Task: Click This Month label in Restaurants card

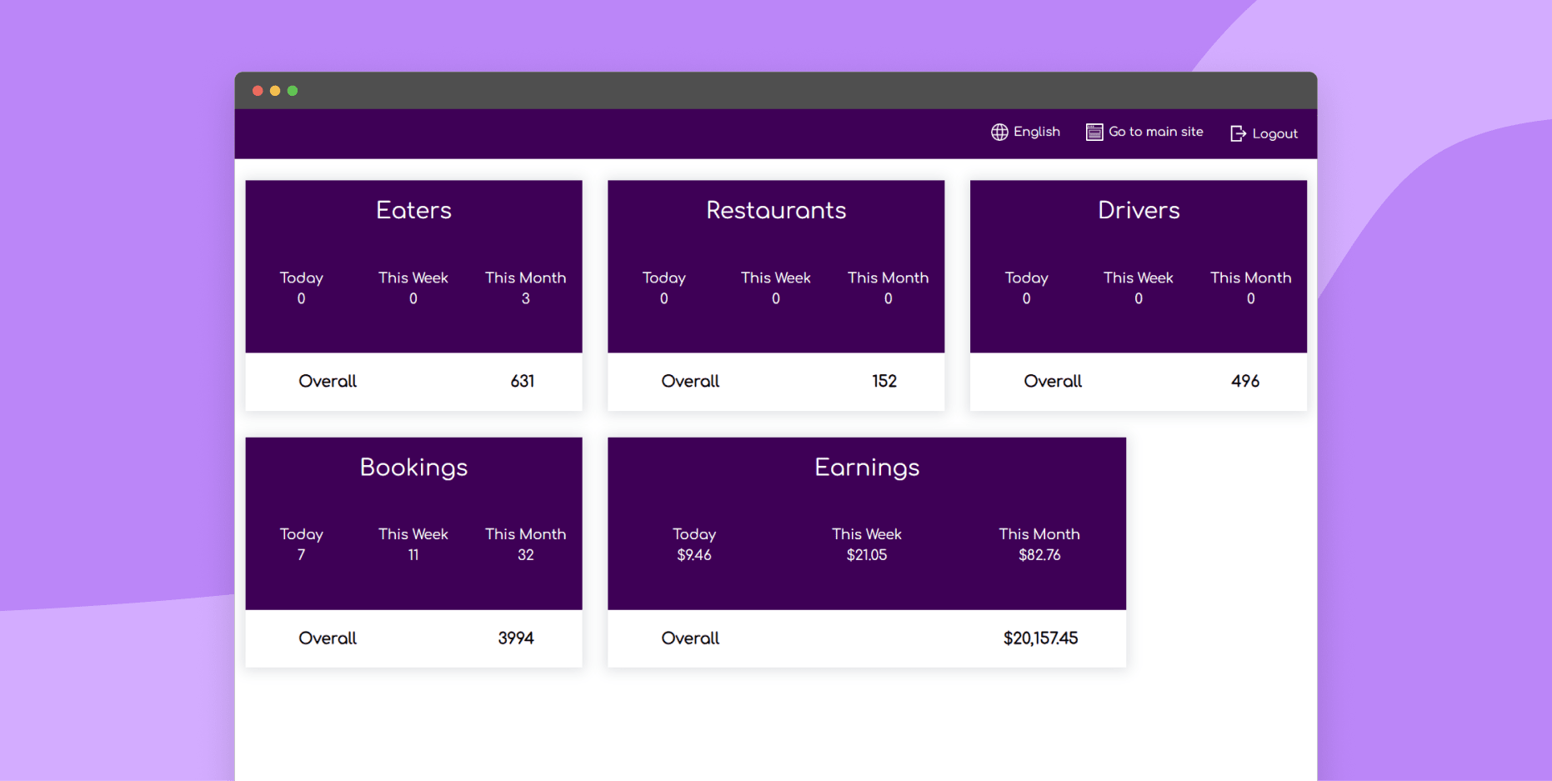Action: tap(889, 278)
